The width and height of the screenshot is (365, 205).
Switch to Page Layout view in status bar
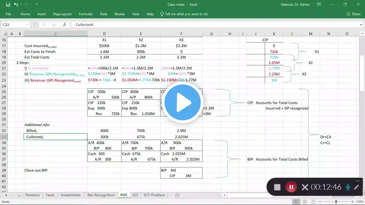(305, 202)
